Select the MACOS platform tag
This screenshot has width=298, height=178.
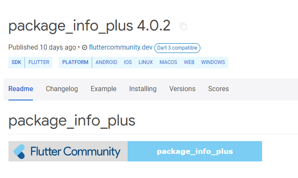pos(168,62)
